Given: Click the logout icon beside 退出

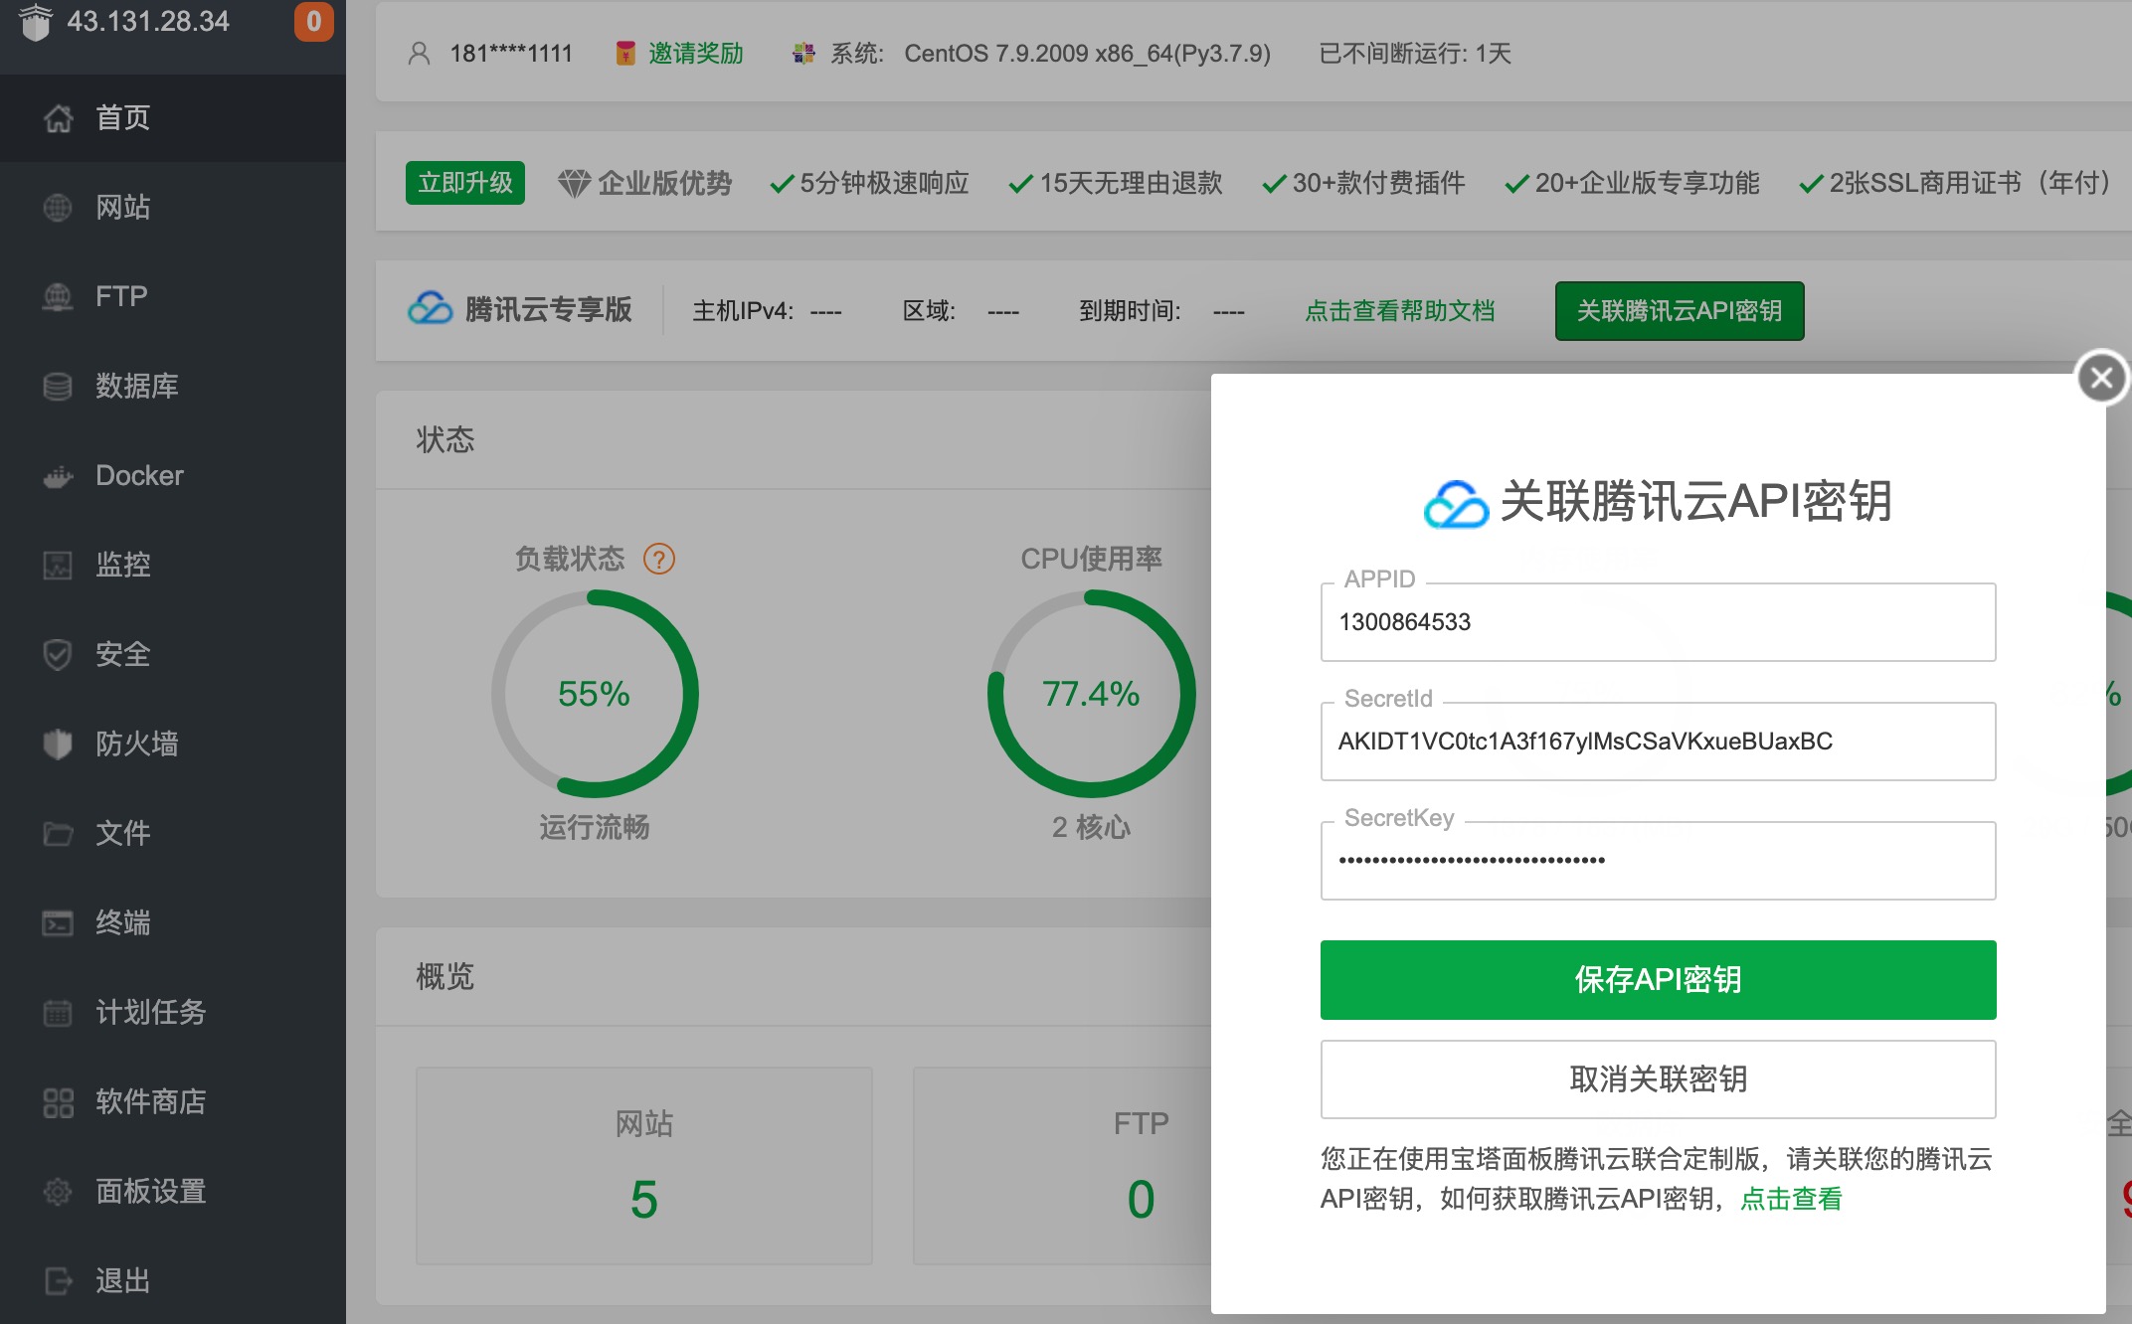Looking at the screenshot, I should [x=58, y=1281].
